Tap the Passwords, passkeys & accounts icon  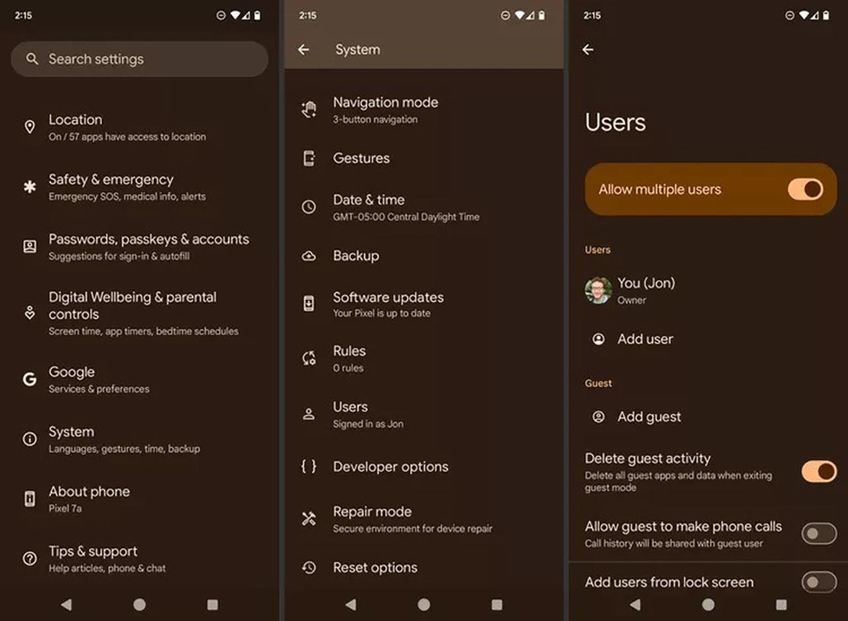click(29, 246)
